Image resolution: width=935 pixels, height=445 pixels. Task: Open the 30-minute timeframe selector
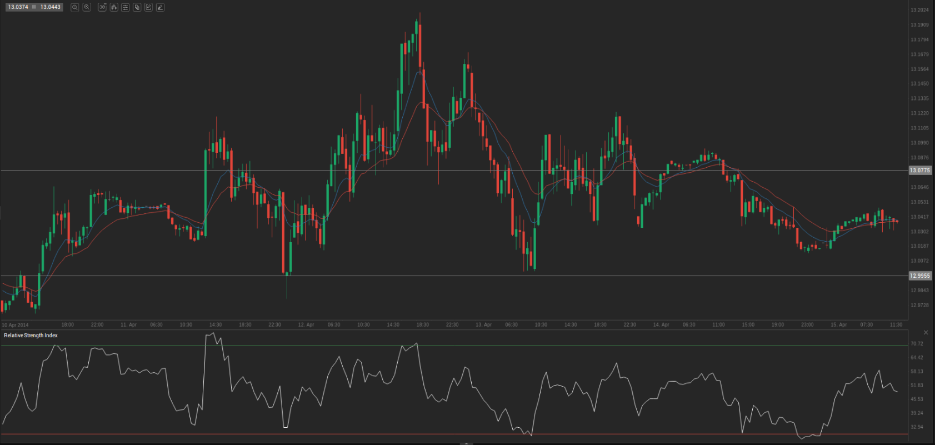(x=102, y=7)
